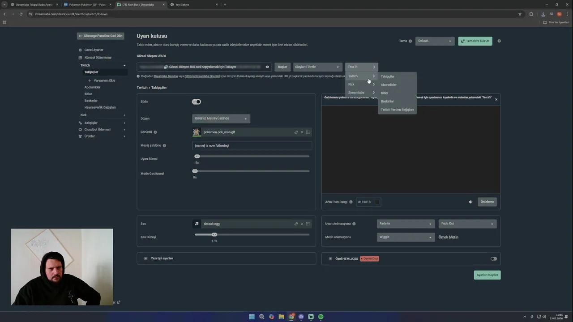Open Chrome downloads icon in toolbar
Viewport: 573px width, 322px height.
543,14
